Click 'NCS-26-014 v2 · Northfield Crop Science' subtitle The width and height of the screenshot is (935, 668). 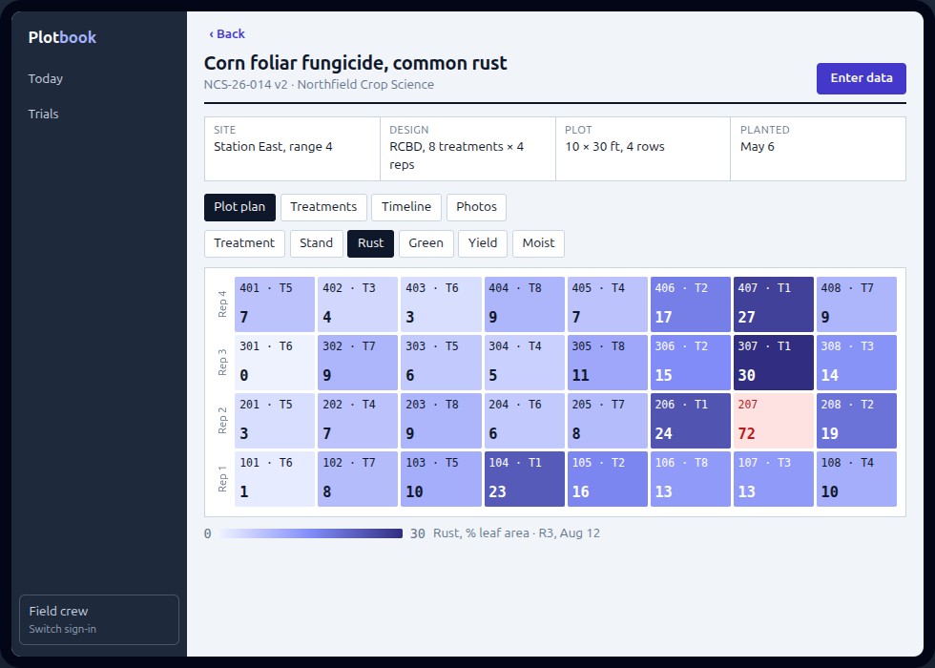tap(319, 85)
